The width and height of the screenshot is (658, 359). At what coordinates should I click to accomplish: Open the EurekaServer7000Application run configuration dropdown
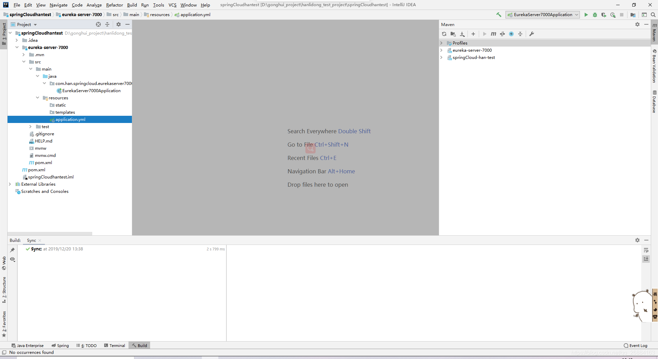point(543,15)
